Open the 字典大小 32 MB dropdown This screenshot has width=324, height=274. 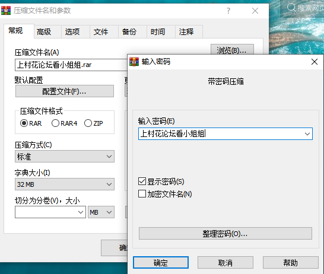[65, 184]
